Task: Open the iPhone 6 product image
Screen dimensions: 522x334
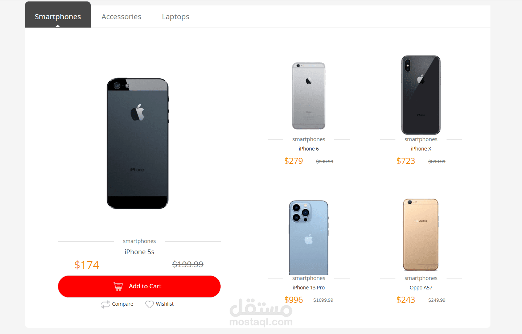Action: [309, 96]
